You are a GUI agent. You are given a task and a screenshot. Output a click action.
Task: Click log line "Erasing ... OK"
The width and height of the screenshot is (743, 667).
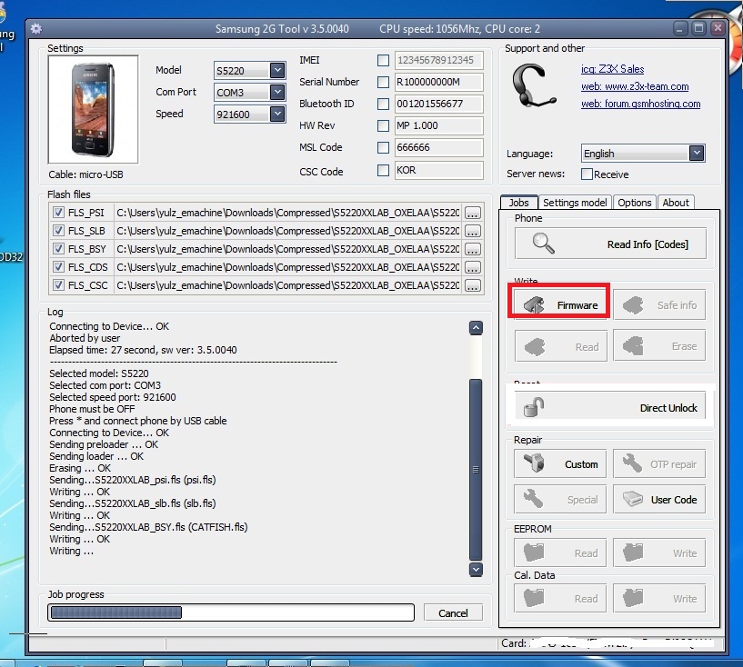coord(80,468)
